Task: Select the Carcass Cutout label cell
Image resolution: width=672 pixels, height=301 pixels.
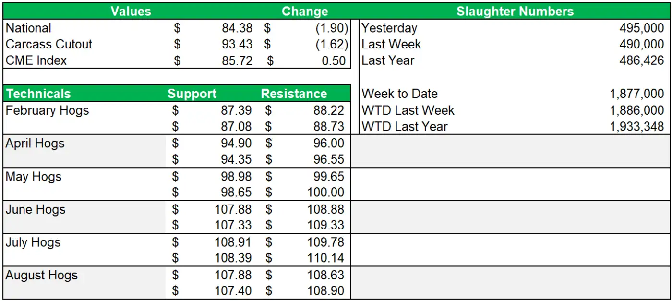Action: (x=49, y=45)
